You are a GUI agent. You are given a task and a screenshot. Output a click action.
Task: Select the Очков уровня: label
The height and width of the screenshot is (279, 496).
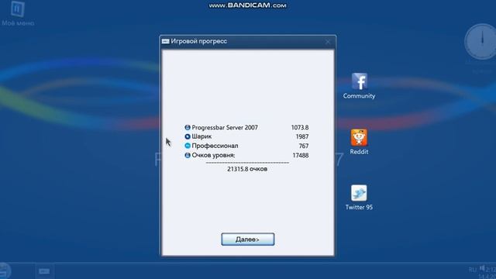(213, 155)
